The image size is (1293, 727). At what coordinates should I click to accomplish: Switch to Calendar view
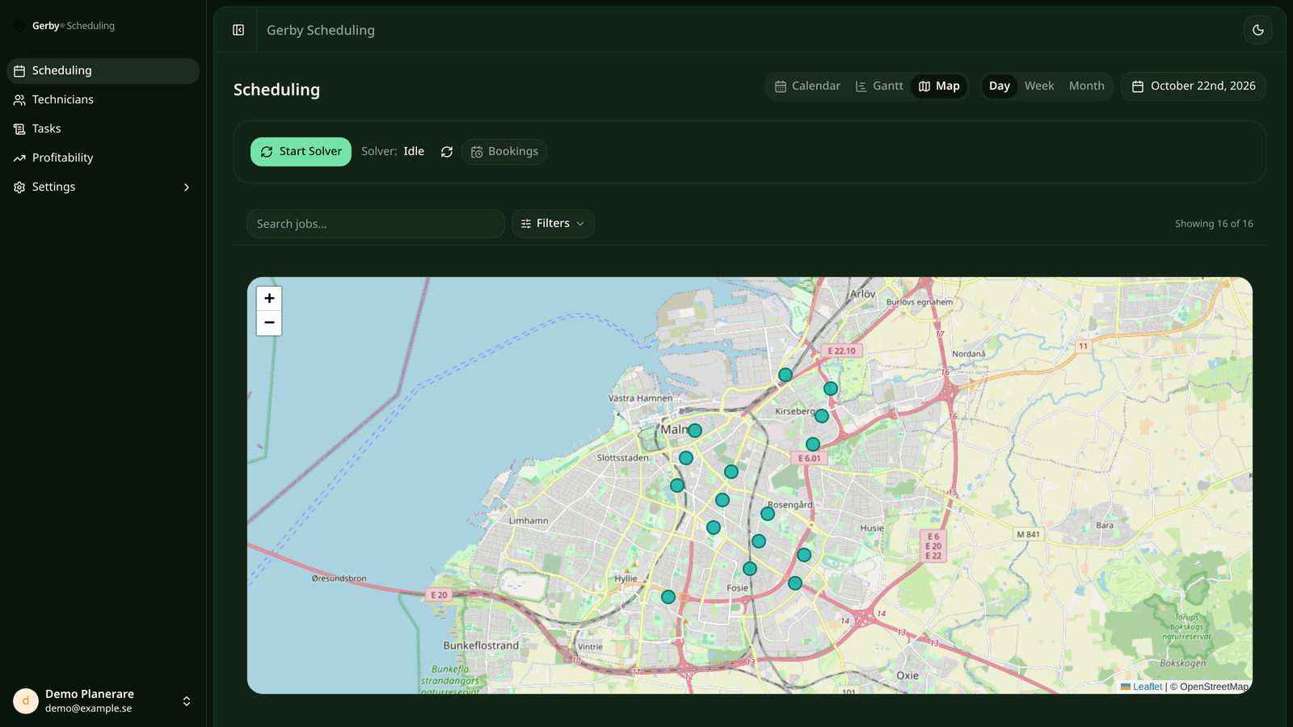(807, 86)
